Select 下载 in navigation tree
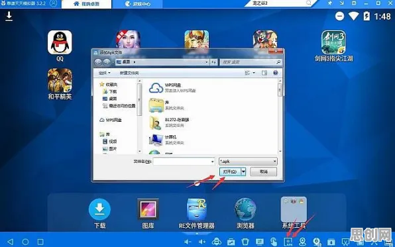Screen dimensions: 395x247 [110, 91]
